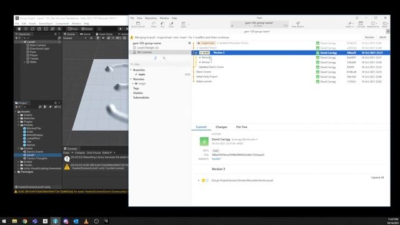Open Local Changes in Fork sidebar
400x225 pixels.
coord(147,47)
